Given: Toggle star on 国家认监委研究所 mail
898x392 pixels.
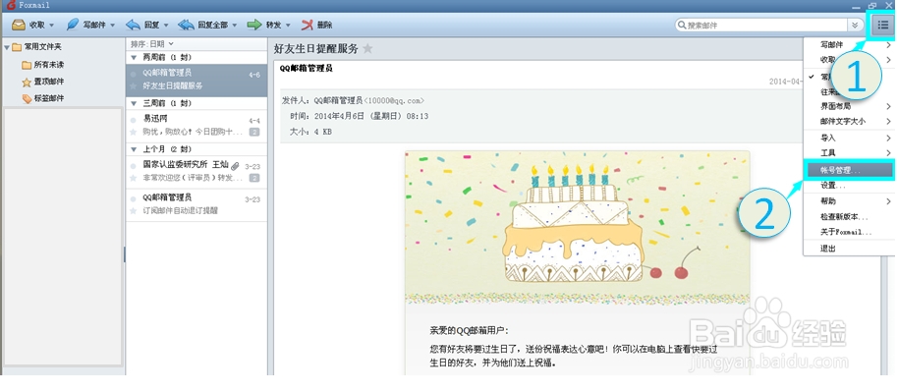Looking at the screenshot, I should click(x=134, y=178).
